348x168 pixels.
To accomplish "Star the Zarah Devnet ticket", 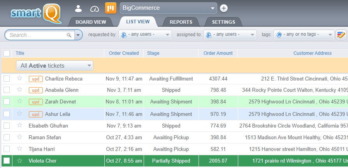I will click(x=20, y=101).
